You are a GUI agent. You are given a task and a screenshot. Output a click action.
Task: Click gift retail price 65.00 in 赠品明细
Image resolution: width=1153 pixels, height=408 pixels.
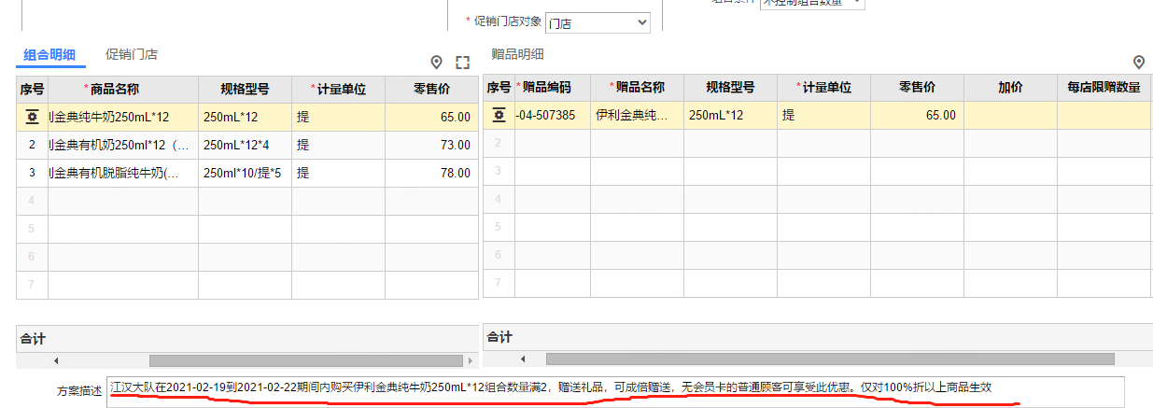[x=917, y=116]
